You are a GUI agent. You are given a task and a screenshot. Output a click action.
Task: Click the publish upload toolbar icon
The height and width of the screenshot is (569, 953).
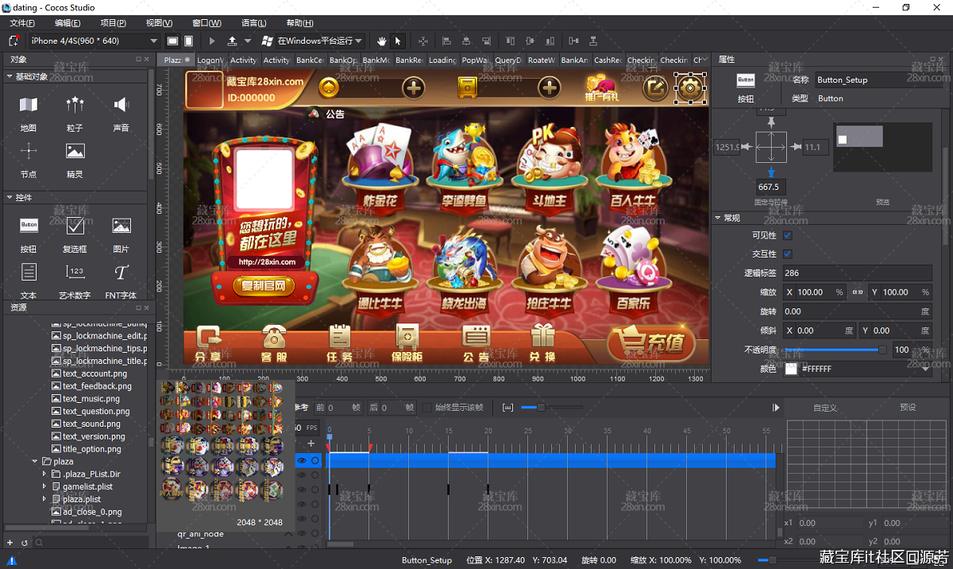(x=232, y=41)
